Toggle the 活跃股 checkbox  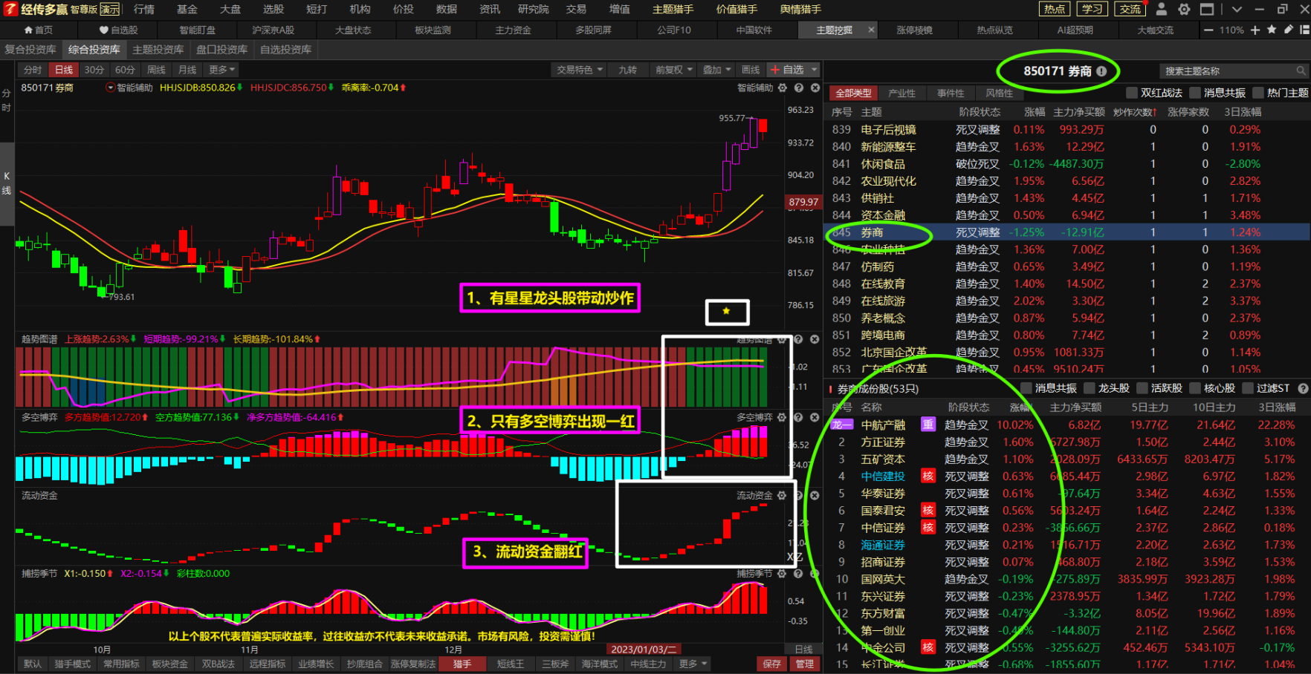tap(1142, 388)
